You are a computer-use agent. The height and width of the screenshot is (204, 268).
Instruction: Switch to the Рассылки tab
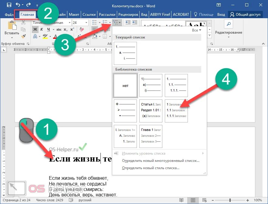tap(107, 15)
